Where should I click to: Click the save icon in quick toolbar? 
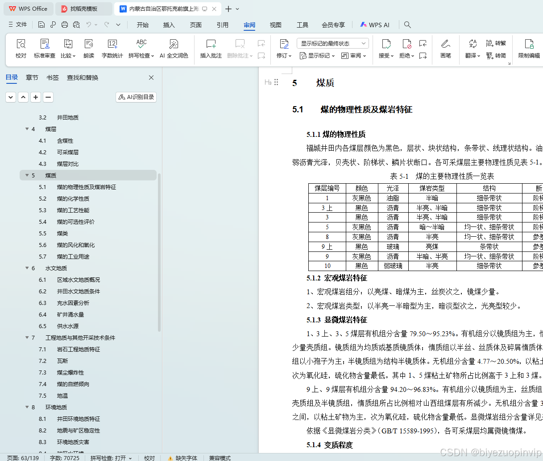(x=41, y=25)
